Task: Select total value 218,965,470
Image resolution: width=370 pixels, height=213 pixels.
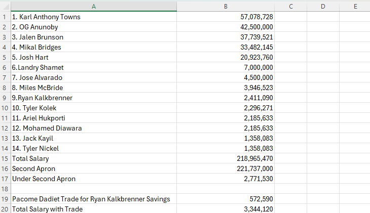Action: [x=226, y=158]
